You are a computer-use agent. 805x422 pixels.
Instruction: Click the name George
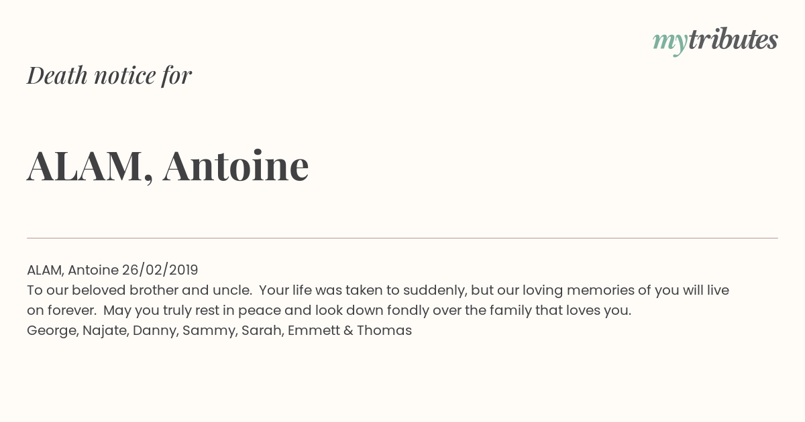(x=52, y=331)
